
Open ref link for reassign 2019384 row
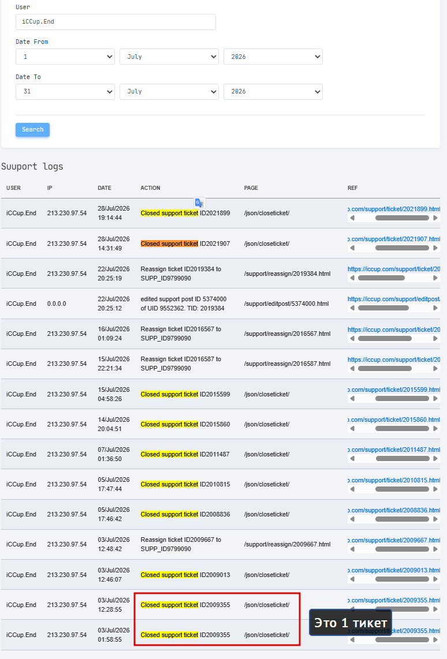[x=394, y=269]
